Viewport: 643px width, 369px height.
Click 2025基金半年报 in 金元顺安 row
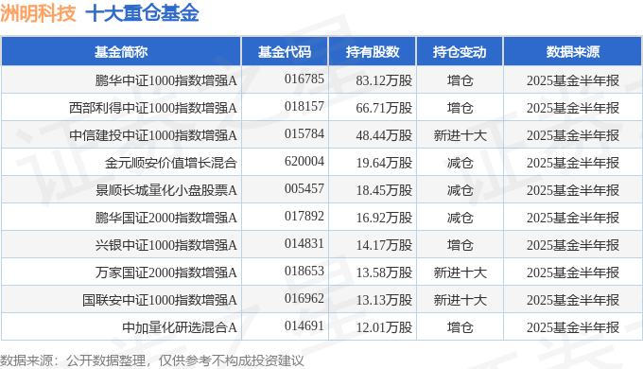573,163
